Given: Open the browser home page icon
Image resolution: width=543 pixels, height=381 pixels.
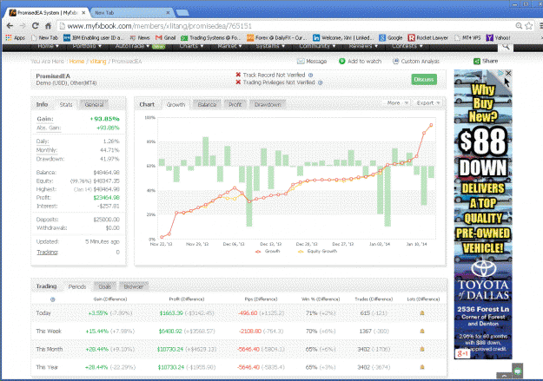Looking at the screenshot, I should [x=48, y=26].
